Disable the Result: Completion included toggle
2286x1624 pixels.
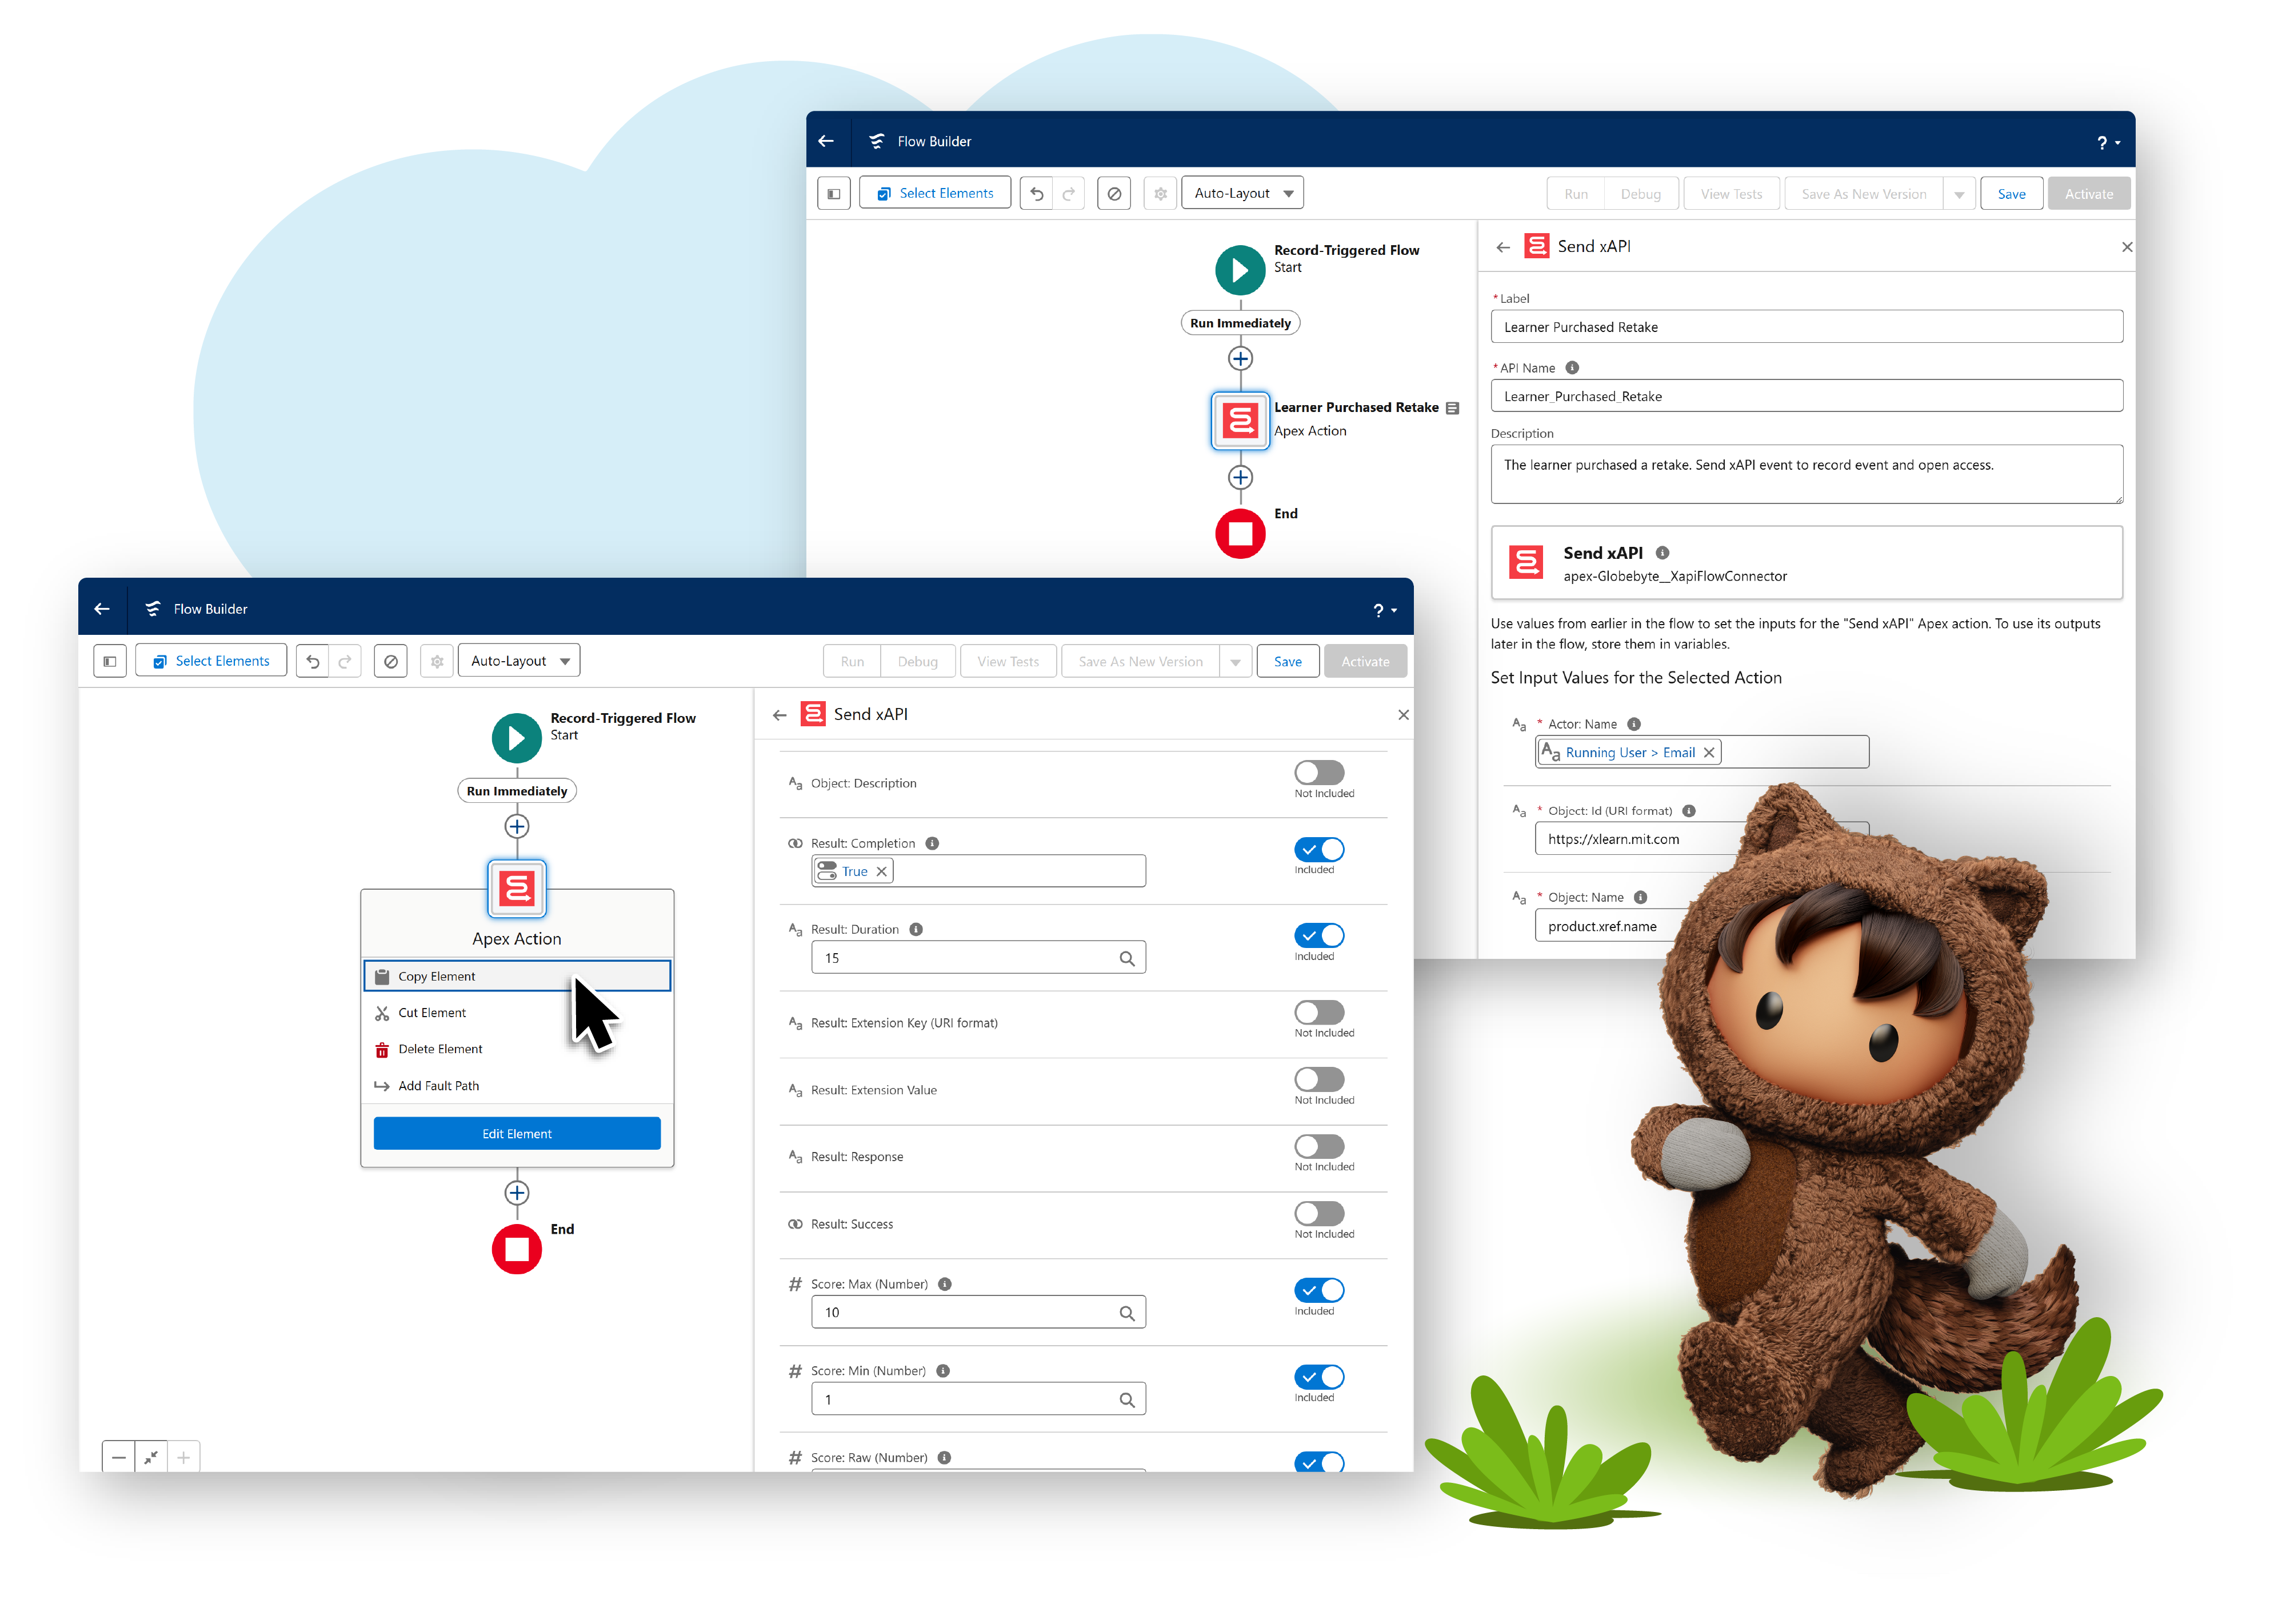[x=1319, y=850]
